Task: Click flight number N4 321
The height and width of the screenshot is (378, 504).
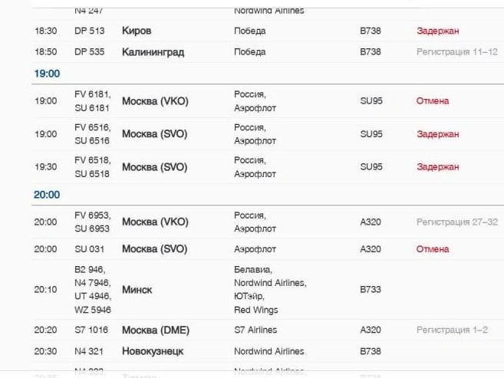Action: (89, 351)
